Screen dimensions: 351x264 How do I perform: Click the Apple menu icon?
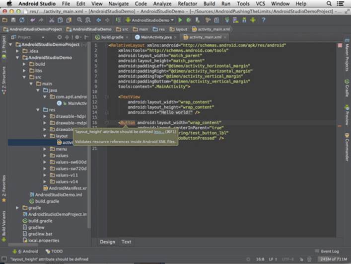click(9, 3)
